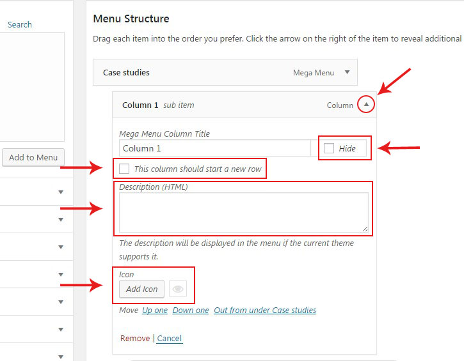Expand the Case studies Mega Menu arrow
Image resolution: width=464 pixels, height=361 pixels.
tap(348, 72)
